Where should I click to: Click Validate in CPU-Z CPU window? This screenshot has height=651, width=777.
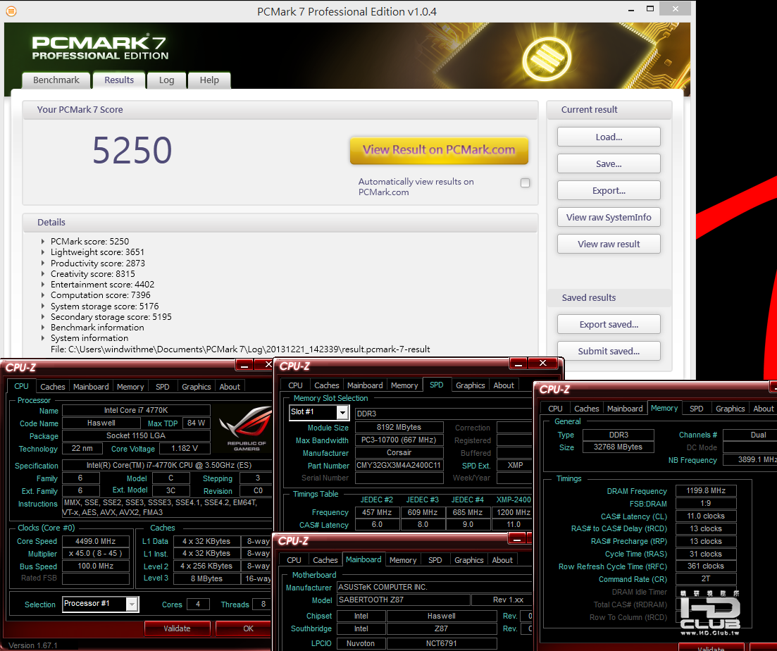coord(177,628)
